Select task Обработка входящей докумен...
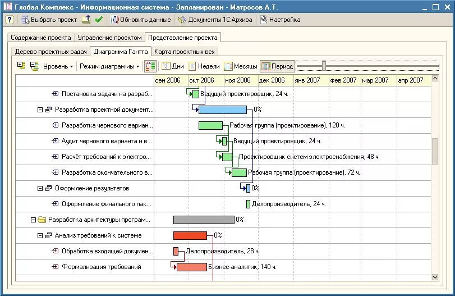 coord(107,251)
